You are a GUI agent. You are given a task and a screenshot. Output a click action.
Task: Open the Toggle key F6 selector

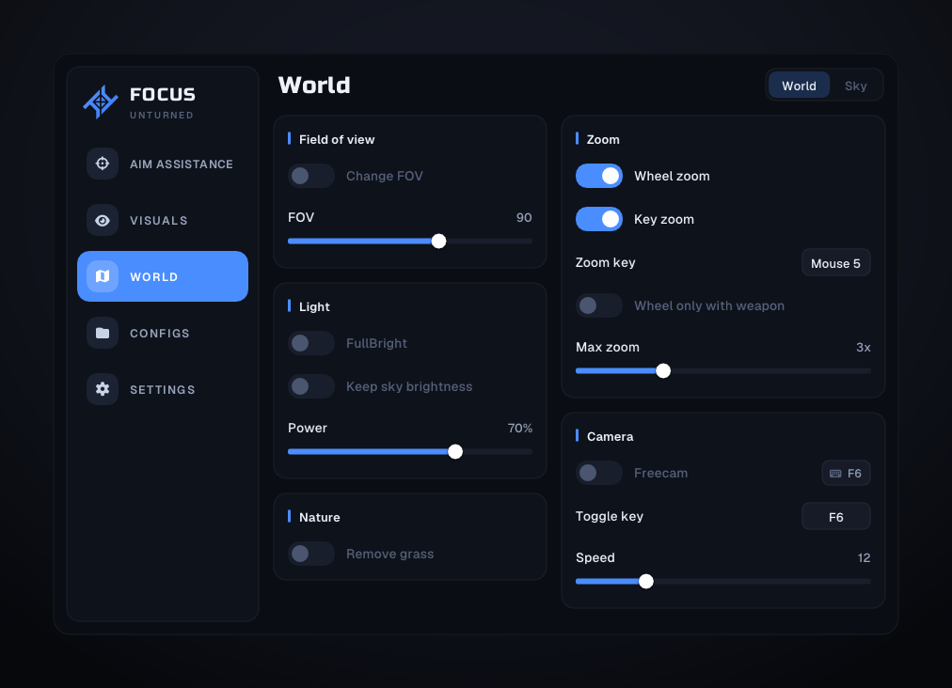[836, 517]
